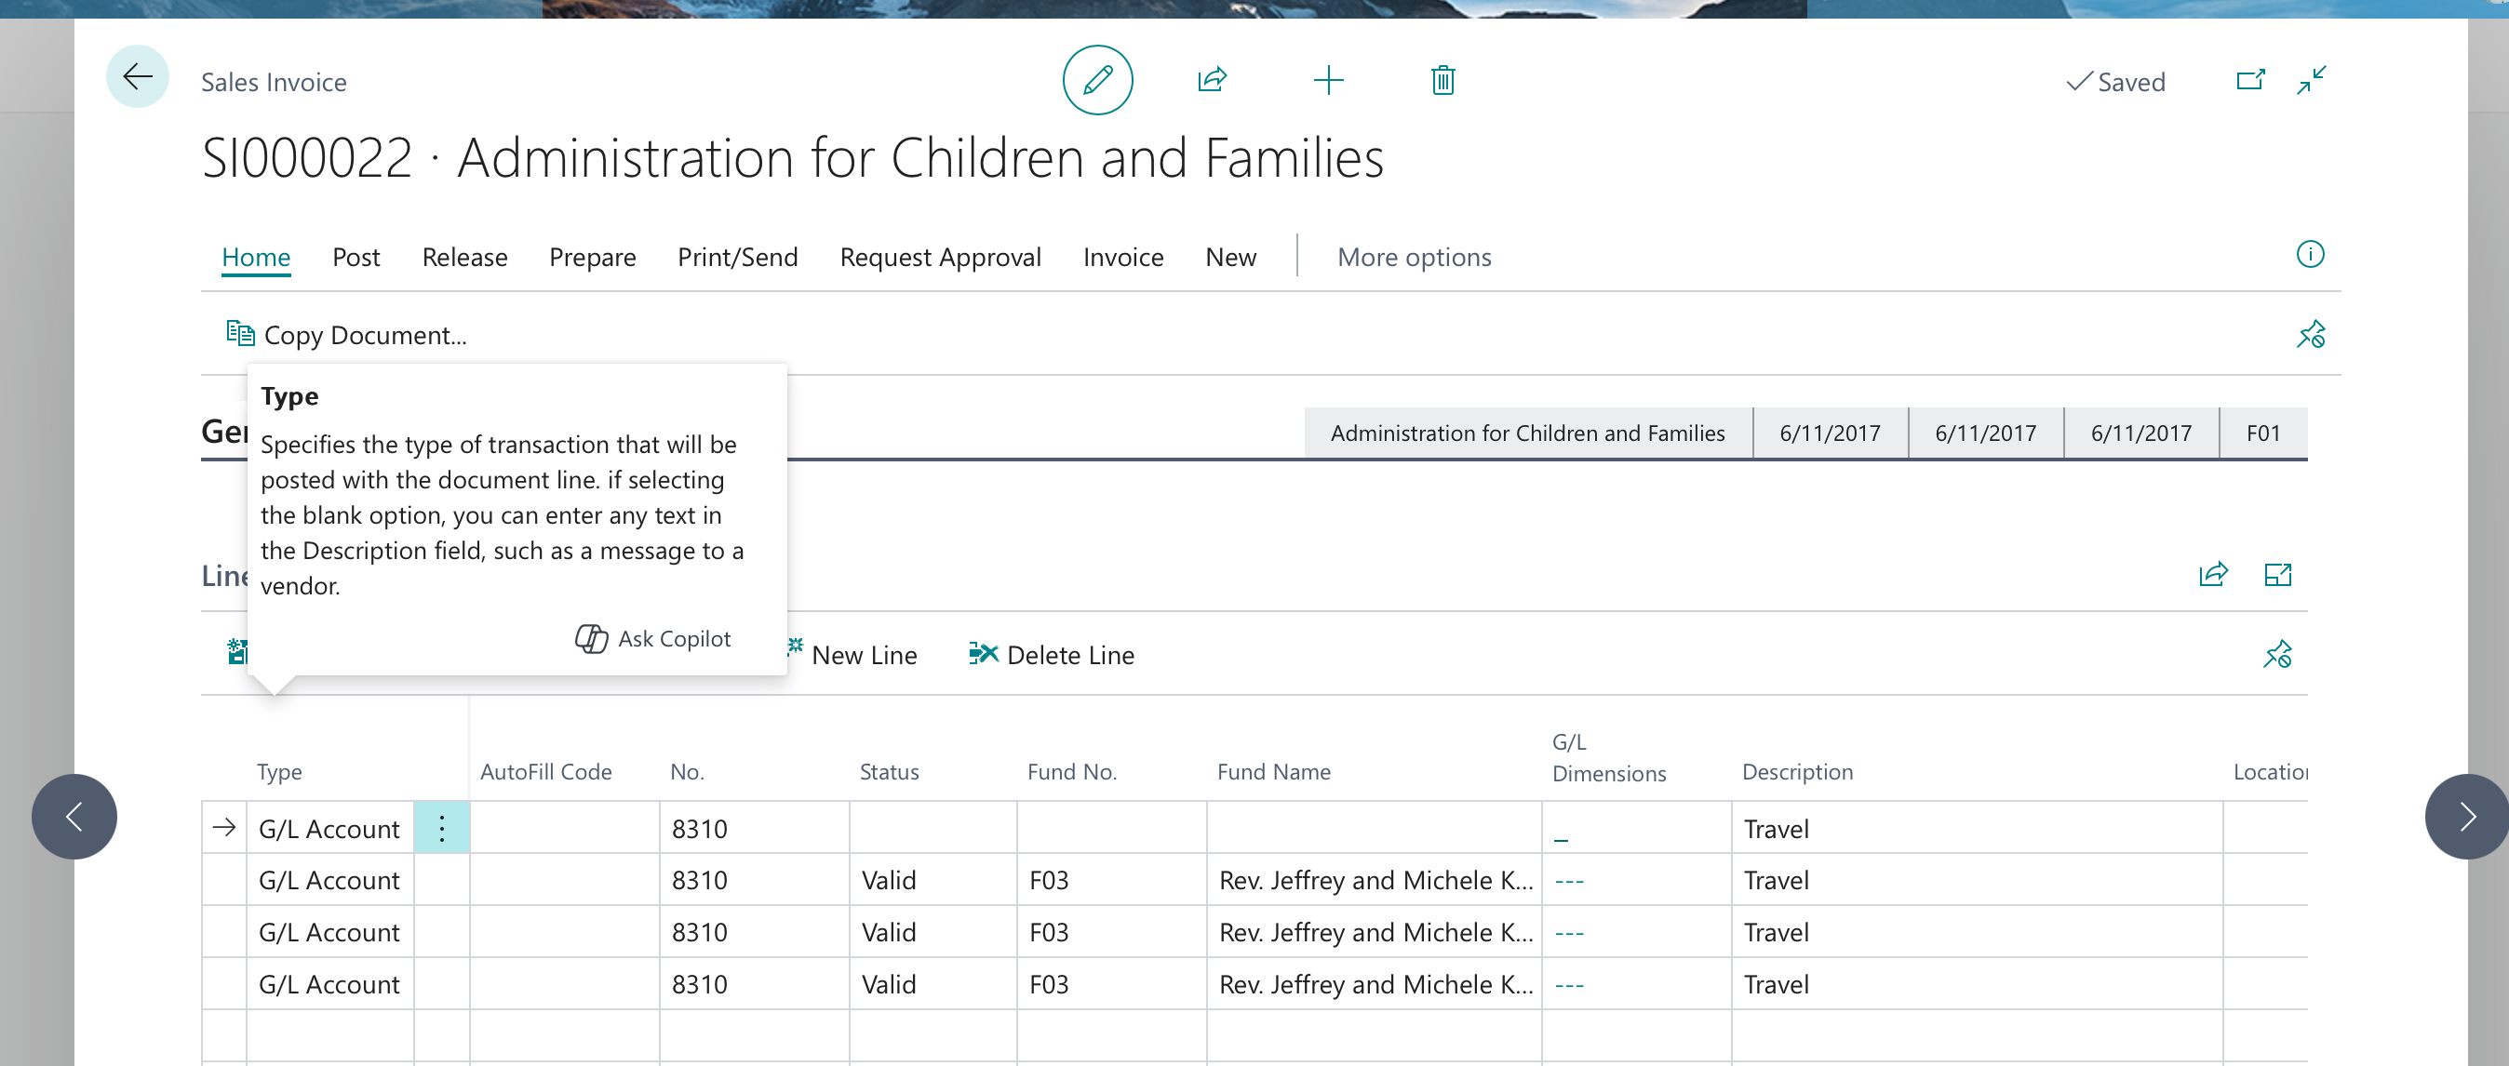Click the share icon in header
Image resolution: width=2509 pixels, height=1066 pixels.
pos(1212,80)
